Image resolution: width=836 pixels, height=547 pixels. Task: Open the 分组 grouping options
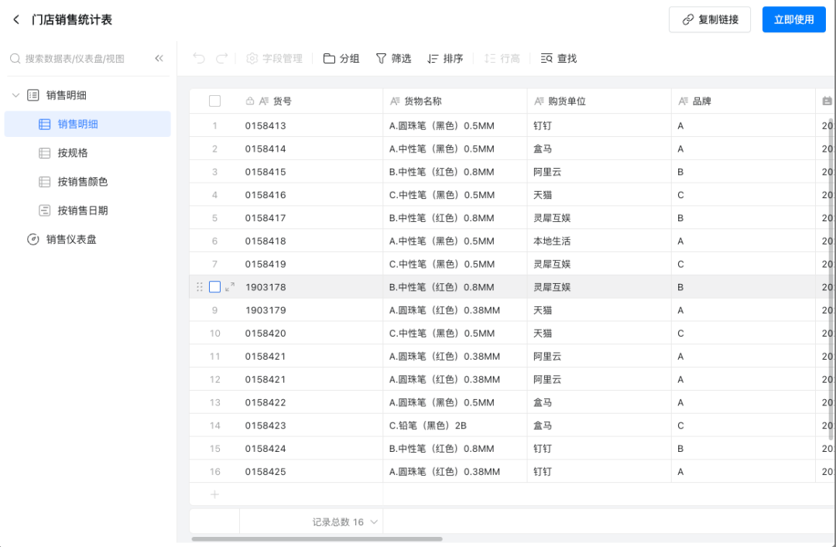[x=341, y=59]
